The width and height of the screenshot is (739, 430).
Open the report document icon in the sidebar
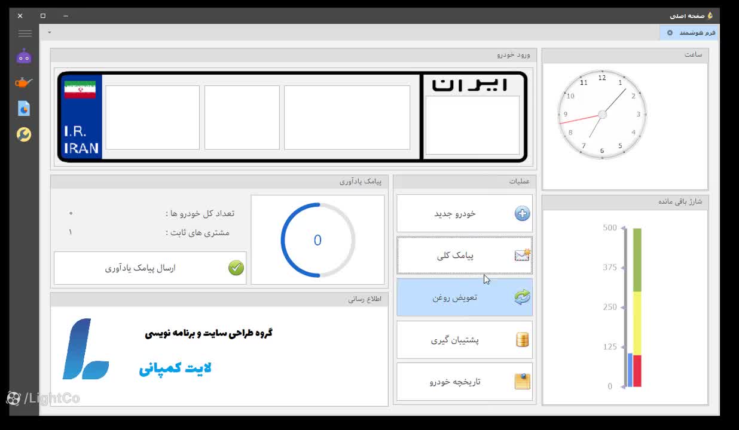point(24,108)
